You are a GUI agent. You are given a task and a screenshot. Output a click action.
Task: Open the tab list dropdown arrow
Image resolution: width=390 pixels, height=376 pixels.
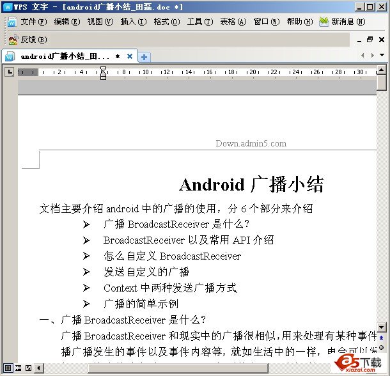click(382, 55)
